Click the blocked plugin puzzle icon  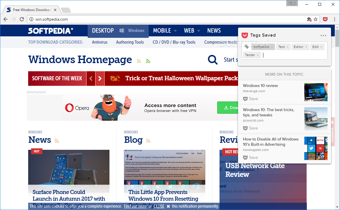pyautogui.click(x=309, y=19)
